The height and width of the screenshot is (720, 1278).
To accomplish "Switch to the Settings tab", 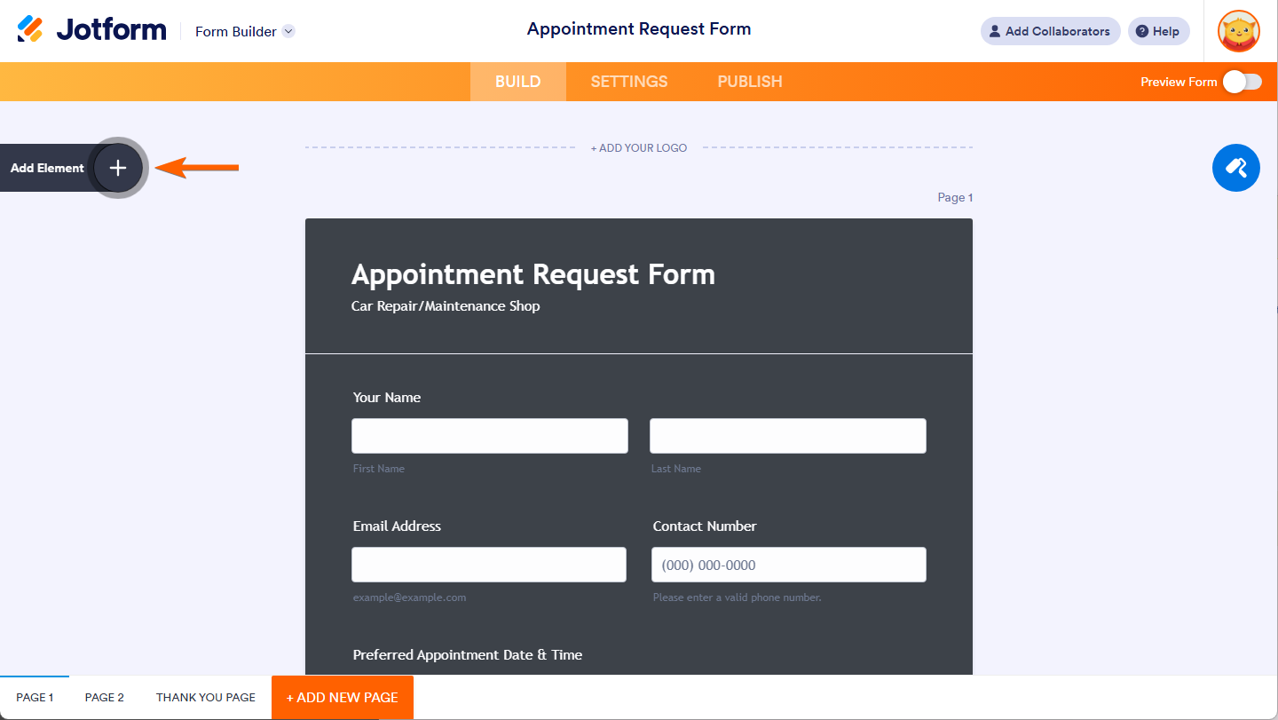I will [x=629, y=82].
